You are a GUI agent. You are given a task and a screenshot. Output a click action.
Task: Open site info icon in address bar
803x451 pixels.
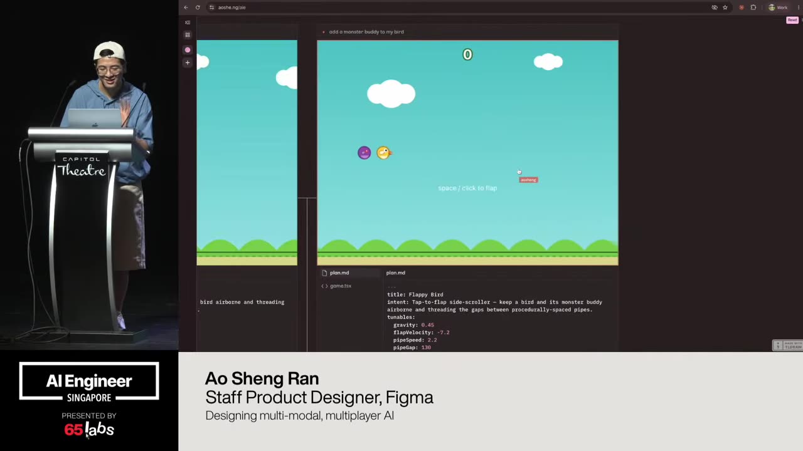point(212,8)
